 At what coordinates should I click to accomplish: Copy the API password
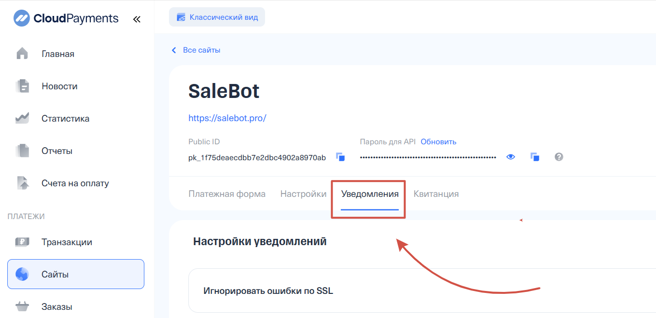tap(534, 157)
